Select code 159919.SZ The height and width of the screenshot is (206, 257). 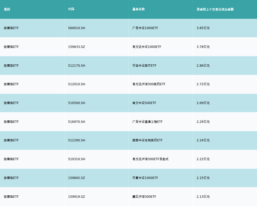point(77,197)
